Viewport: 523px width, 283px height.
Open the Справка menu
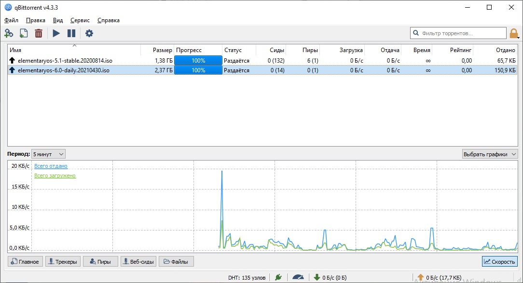tap(109, 20)
